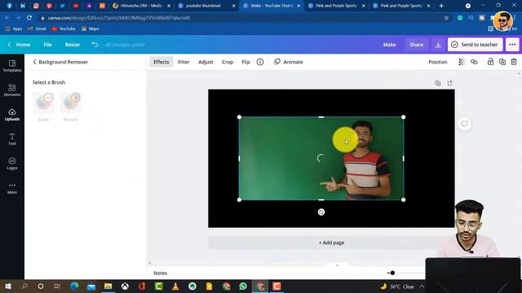Open image info icon in toolbar
This screenshot has height=293, width=522.
click(x=260, y=62)
